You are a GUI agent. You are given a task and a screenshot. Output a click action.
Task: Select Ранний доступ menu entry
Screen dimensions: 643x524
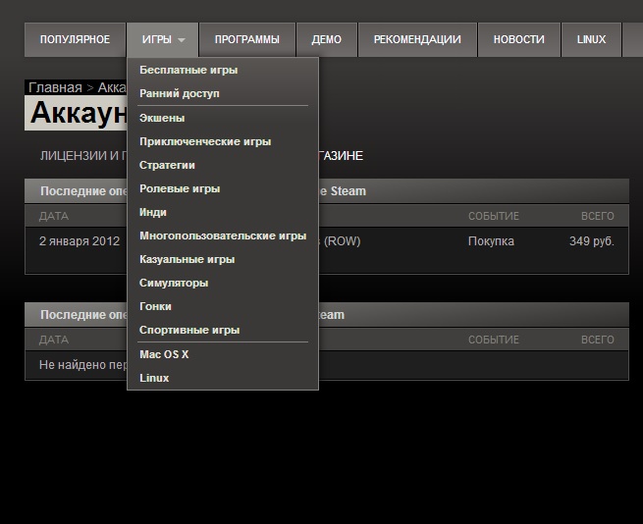180,94
